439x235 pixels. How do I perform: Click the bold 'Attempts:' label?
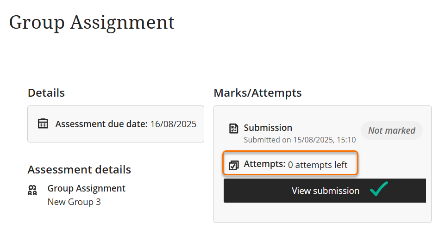click(264, 164)
